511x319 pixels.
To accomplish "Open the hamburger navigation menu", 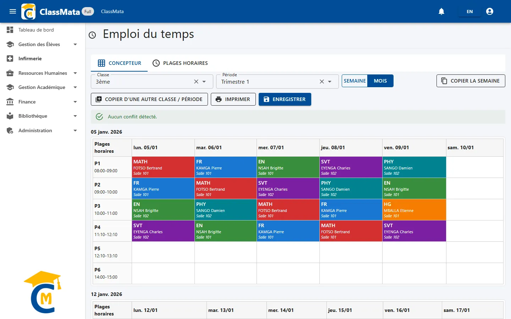I will 13,11.
